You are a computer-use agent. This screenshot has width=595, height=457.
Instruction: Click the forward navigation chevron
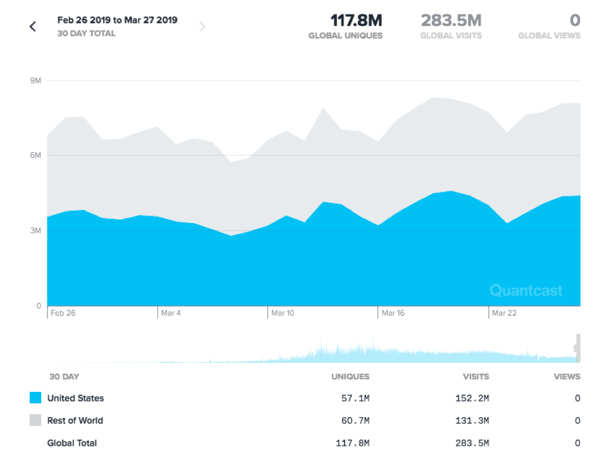[202, 26]
